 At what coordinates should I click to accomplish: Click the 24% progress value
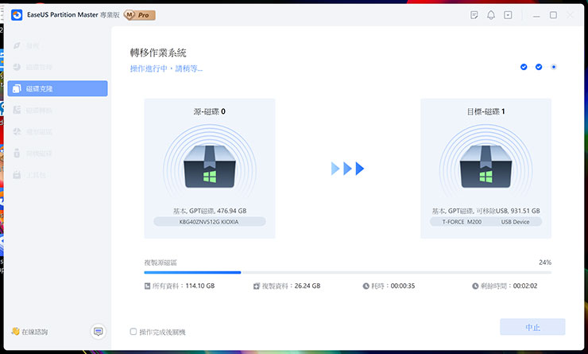(x=545, y=263)
